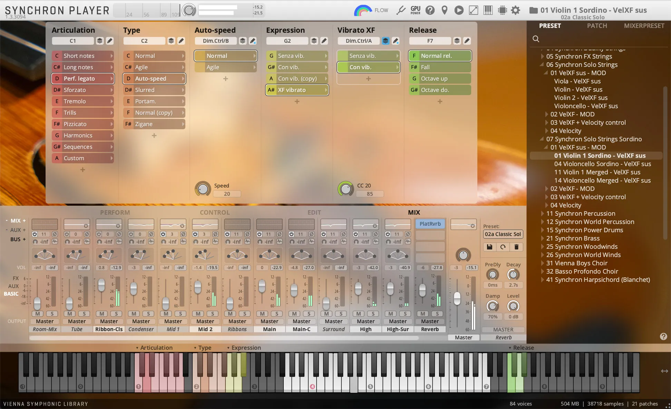The width and height of the screenshot is (671, 409).
Task: Open the mixer Preset dropdown 02a Classic Sol
Action: coord(503,234)
